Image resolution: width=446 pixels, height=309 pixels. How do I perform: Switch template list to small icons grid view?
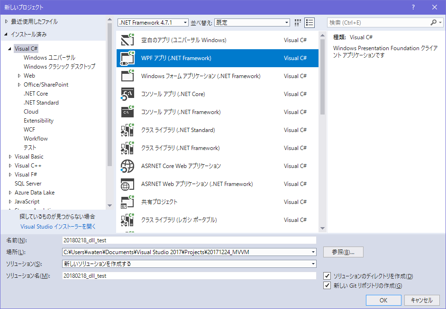pos(298,22)
